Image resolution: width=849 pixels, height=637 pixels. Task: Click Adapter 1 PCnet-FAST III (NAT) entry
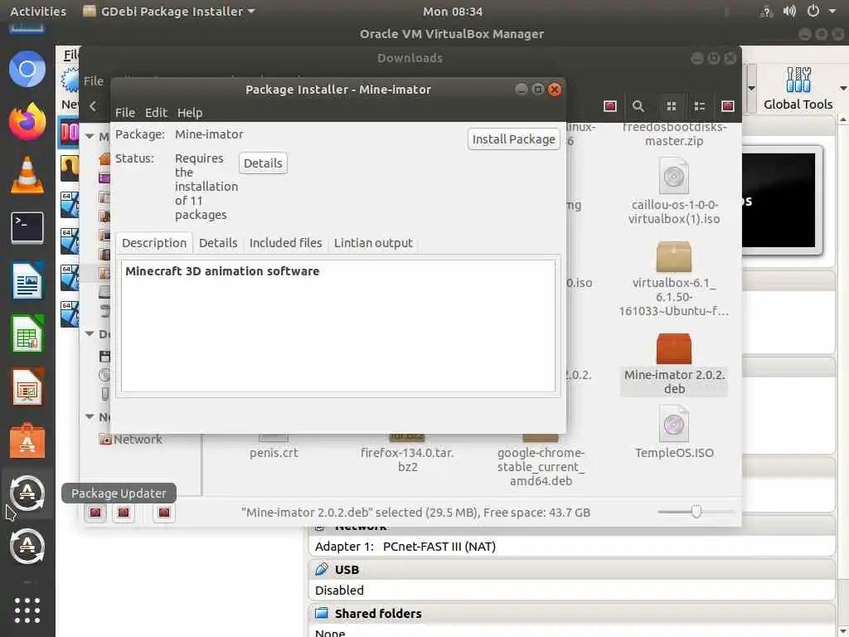point(405,546)
